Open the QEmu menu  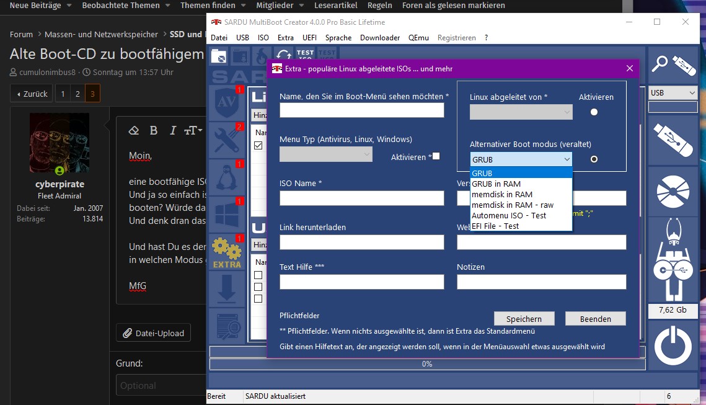pos(418,38)
